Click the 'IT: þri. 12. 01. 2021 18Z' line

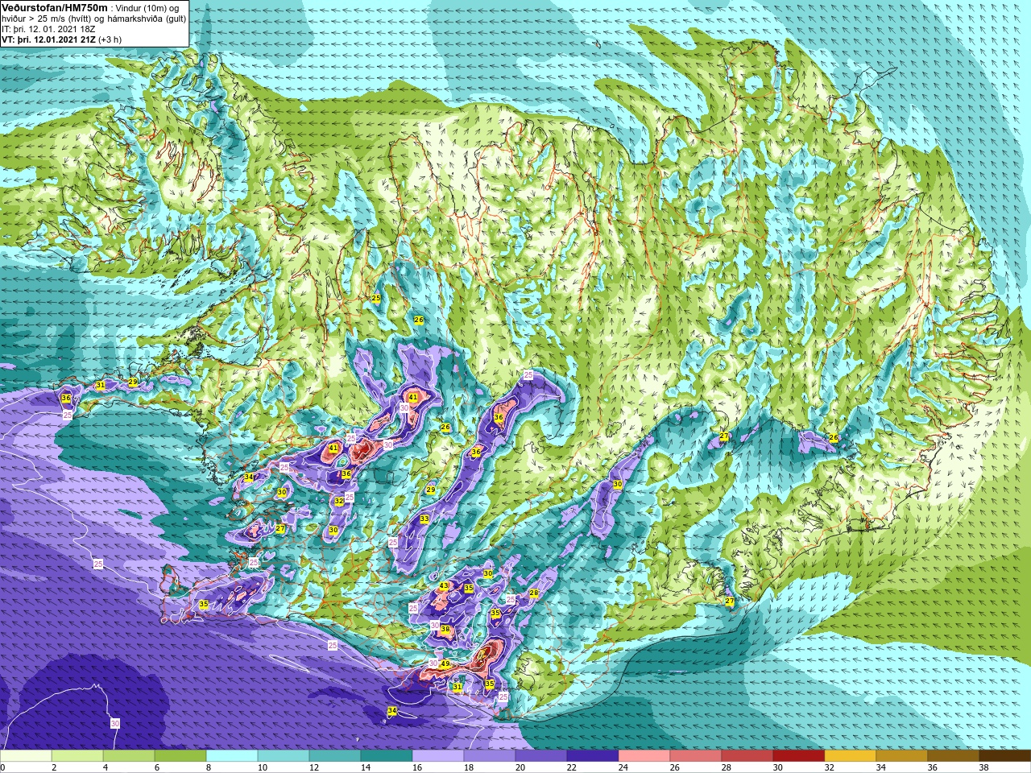[49, 29]
